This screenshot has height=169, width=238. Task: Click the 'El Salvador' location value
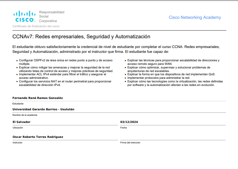[x=21, y=122]
